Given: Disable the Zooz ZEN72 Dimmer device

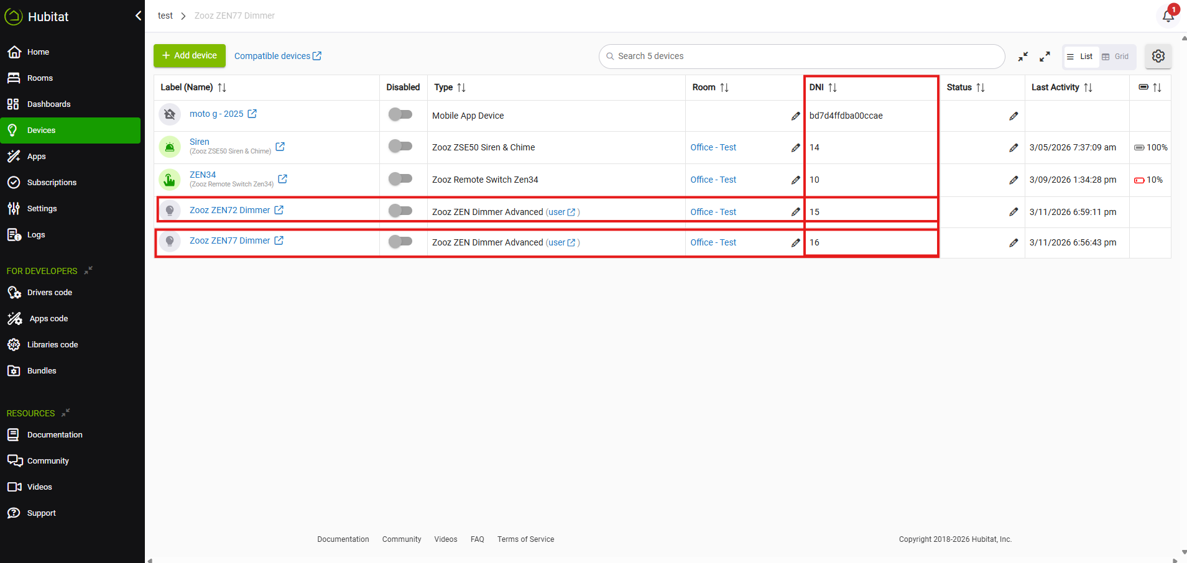Looking at the screenshot, I should (x=400, y=211).
